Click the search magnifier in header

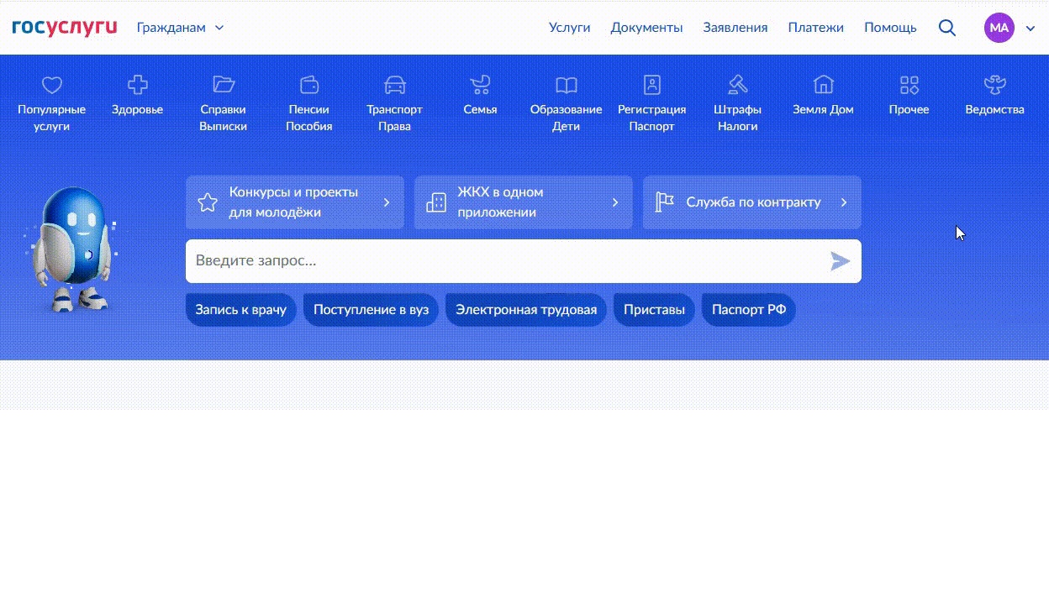click(x=946, y=28)
